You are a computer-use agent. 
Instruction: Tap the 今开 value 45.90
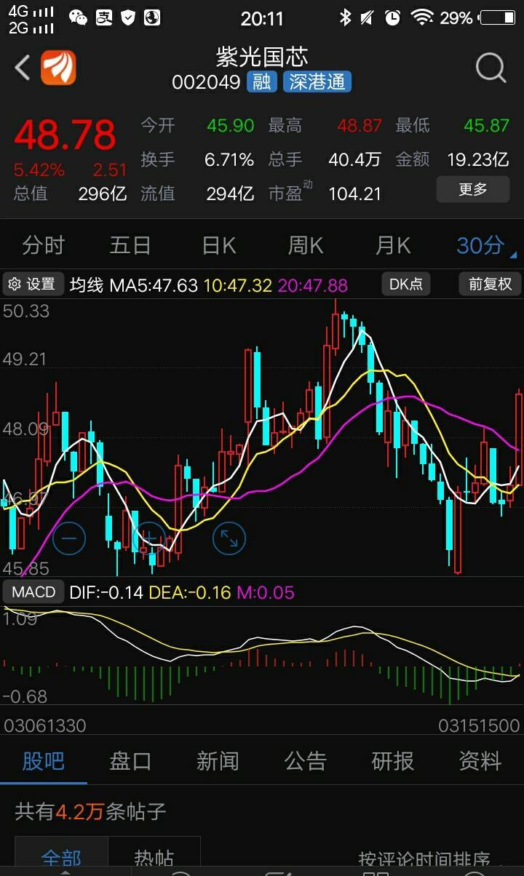[x=231, y=125]
